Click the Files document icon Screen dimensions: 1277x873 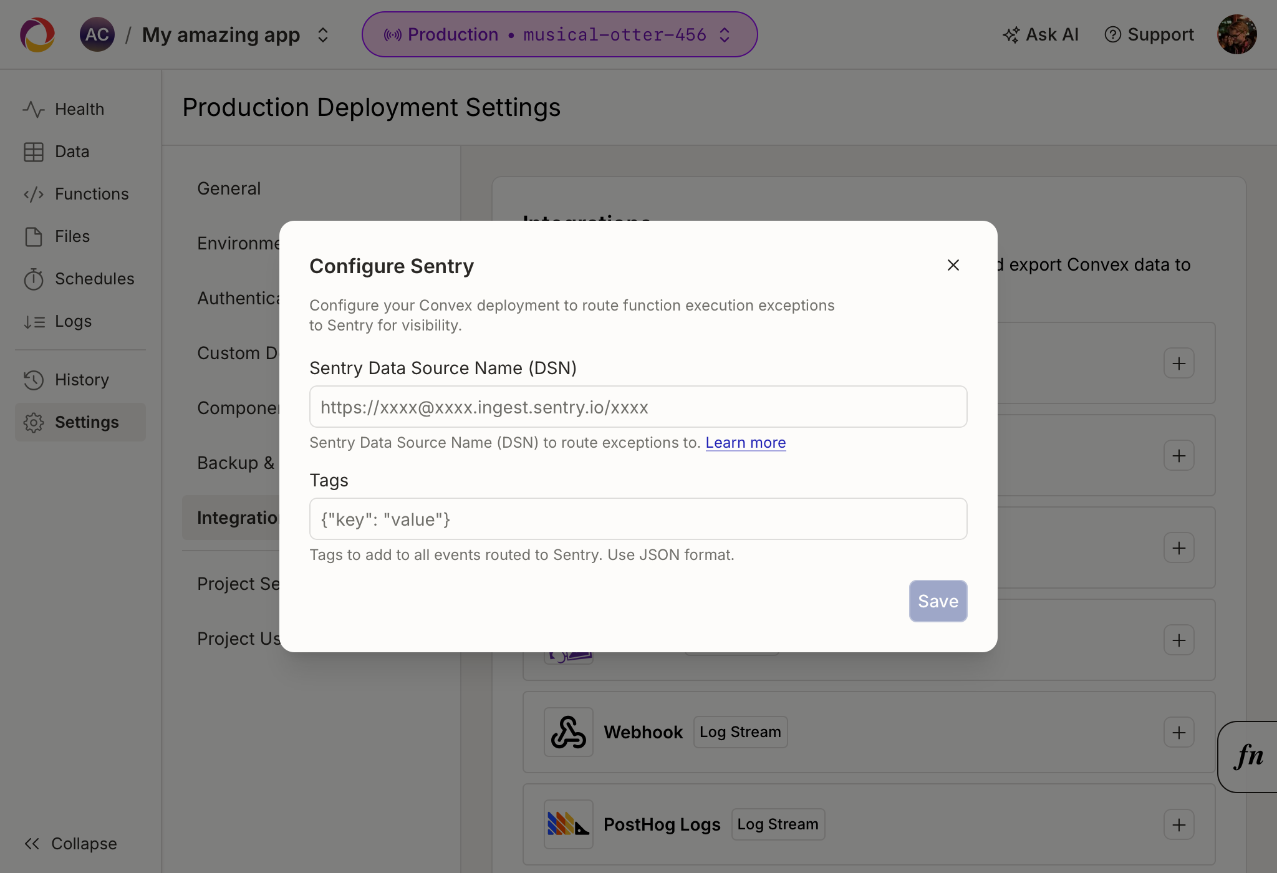point(34,236)
